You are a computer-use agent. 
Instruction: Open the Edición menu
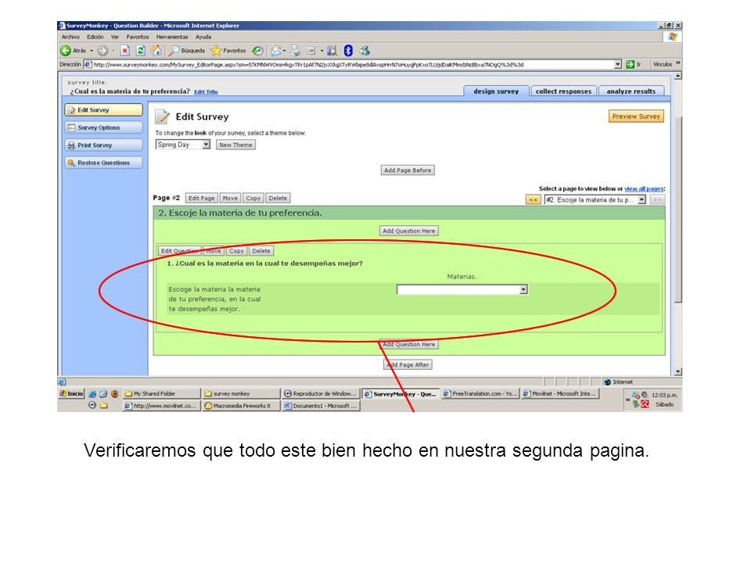tap(95, 37)
